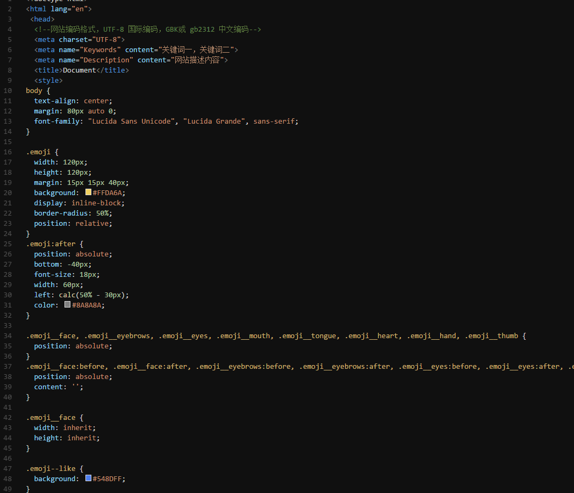The width and height of the screenshot is (574, 493).
Task: Click the #548DFF blue color swatch
Action: (x=88, y=478)
